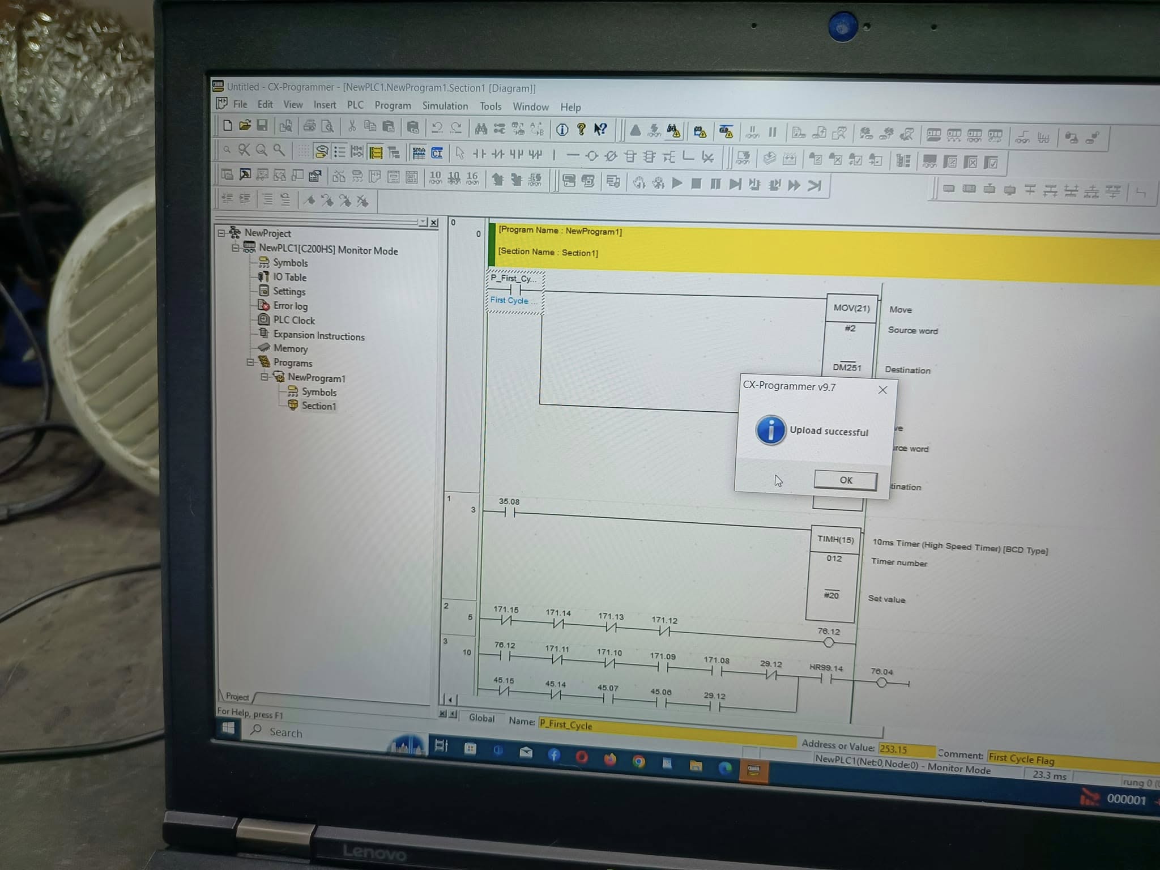Open the Insert menu
1160x870 pixels.
tap(325, 105)
